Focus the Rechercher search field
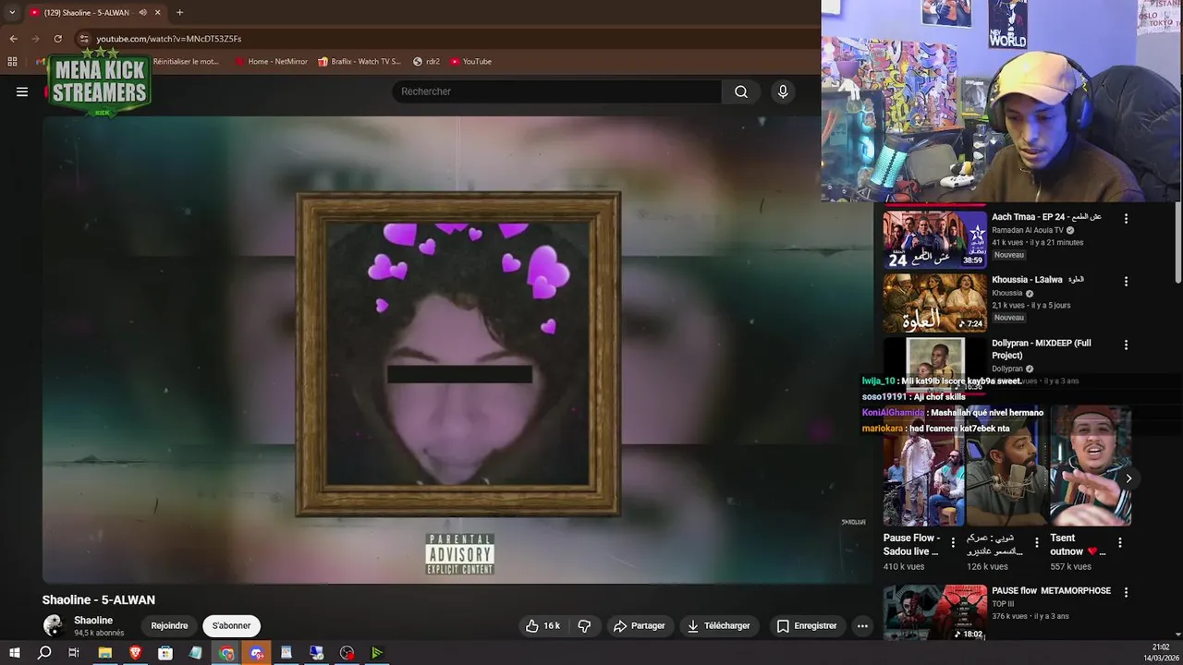1183x665 pixels. pos(557,91)
